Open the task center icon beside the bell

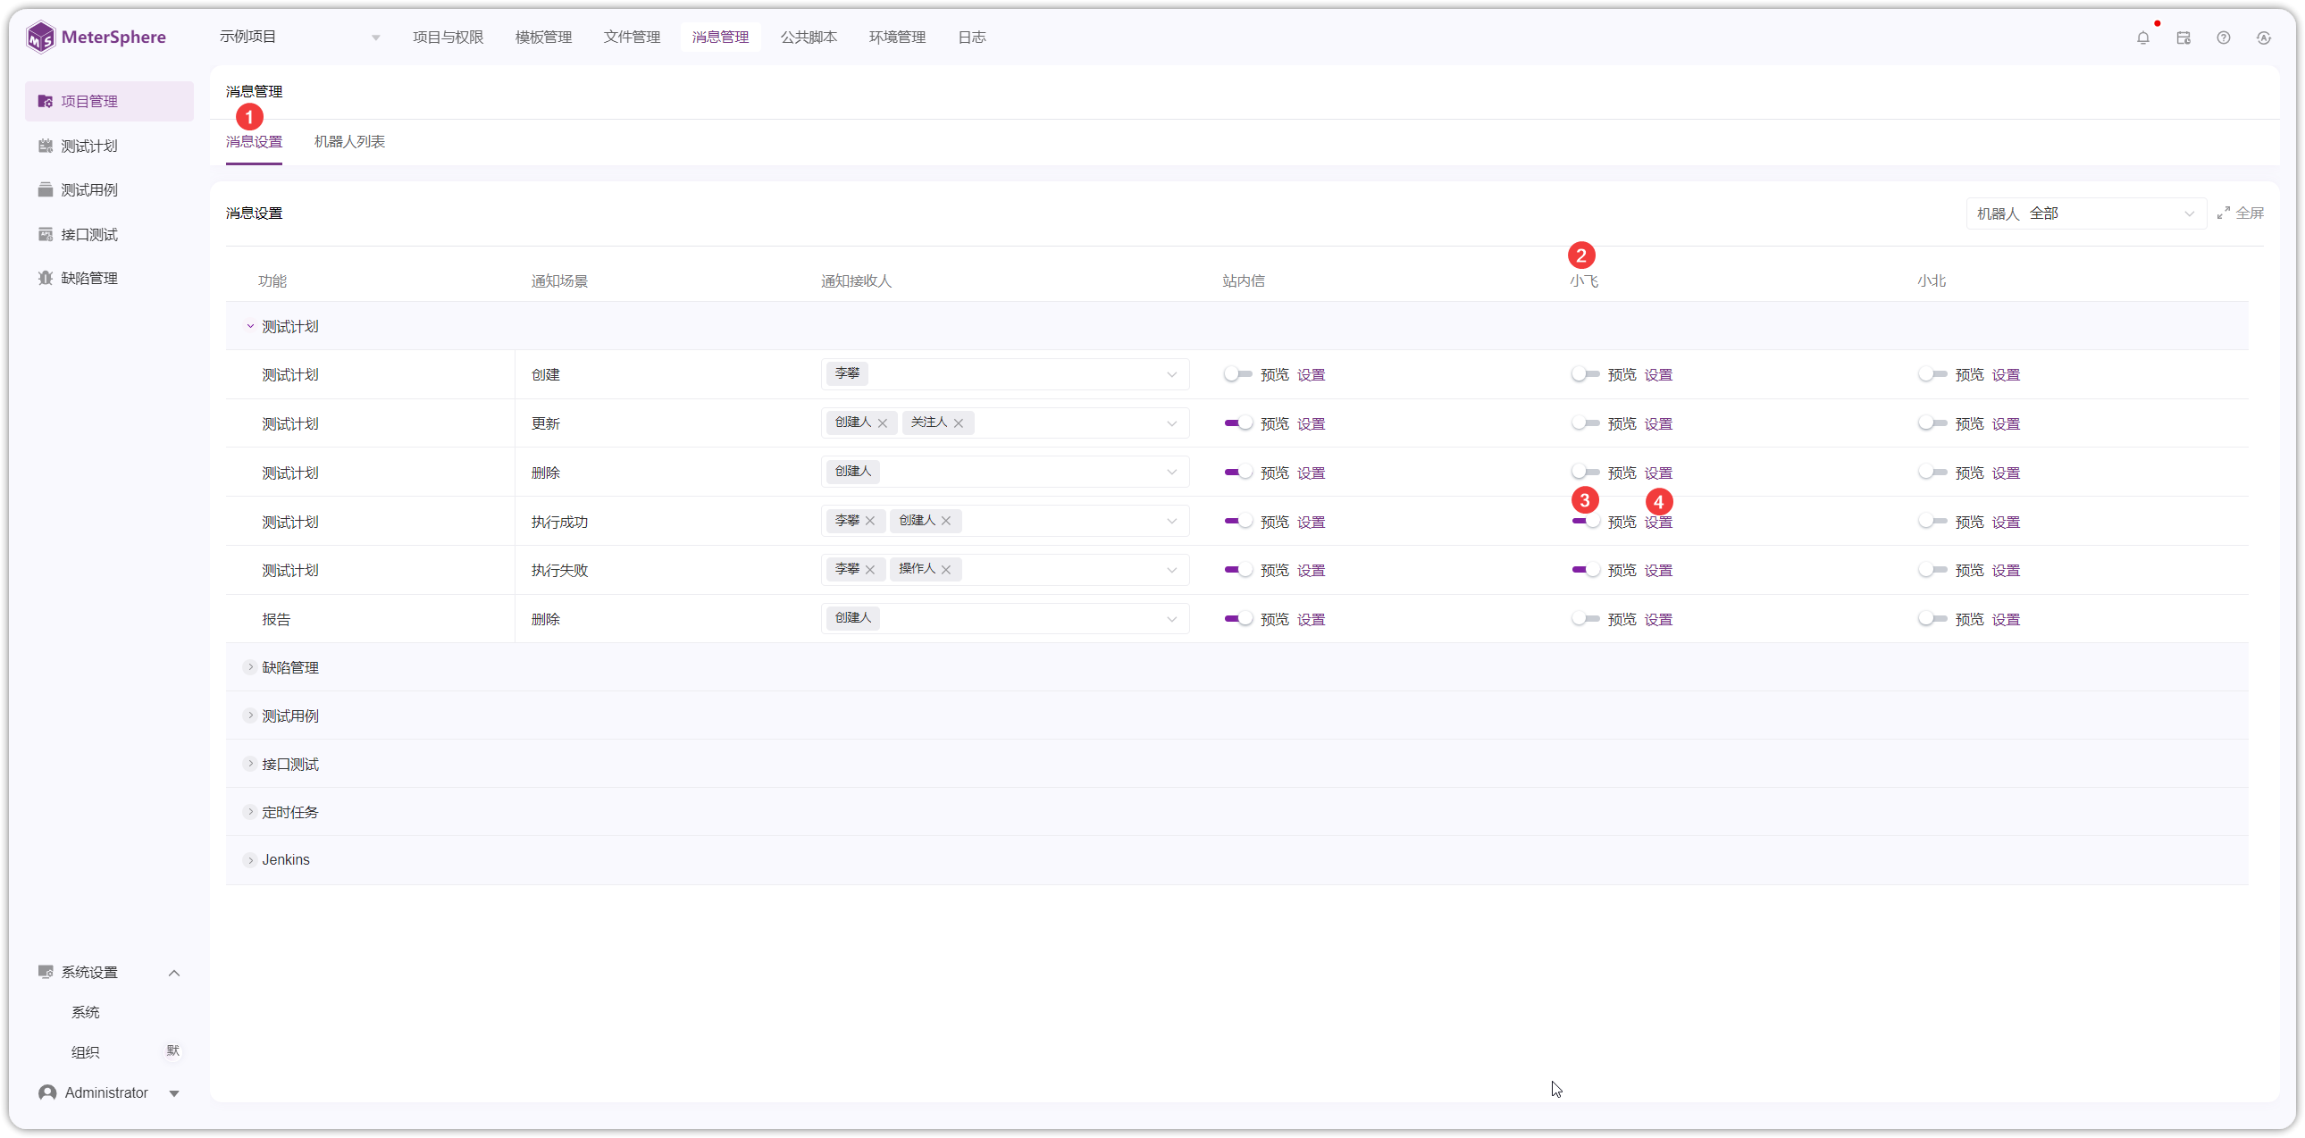tap(2183, 38)
